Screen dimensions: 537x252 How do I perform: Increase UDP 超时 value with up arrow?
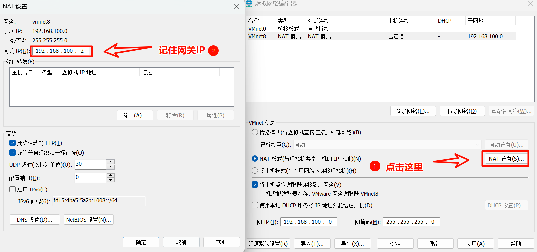coord(111,162)
